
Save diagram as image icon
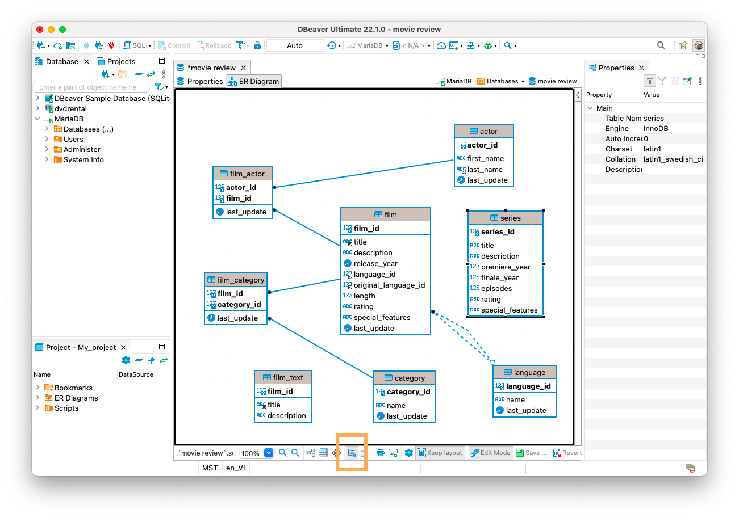tap(393, 453)
